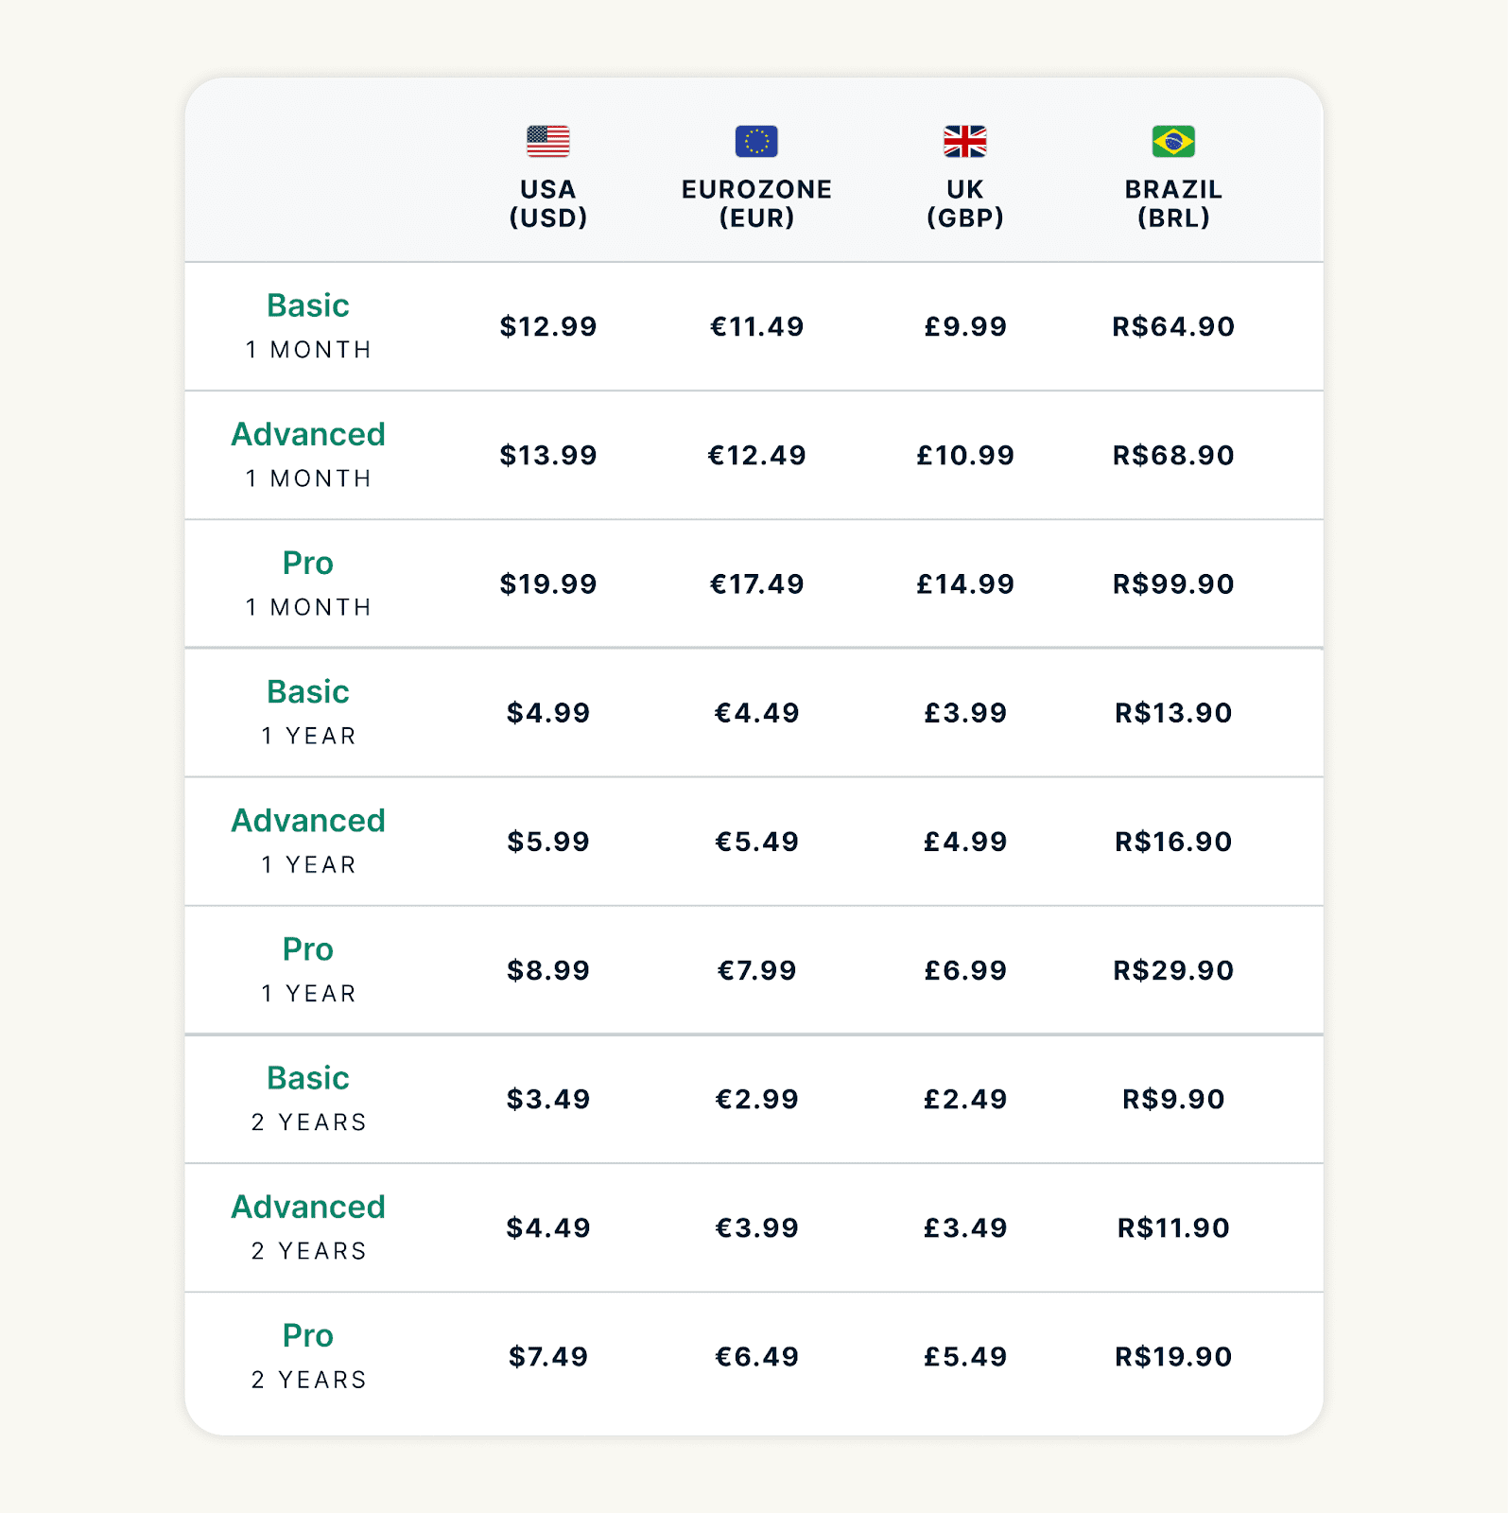The width and height of the screenshot is (1508, 1513).
Task: Click the Basic 1 Month plan label
Action: click(x=308, y=324)
